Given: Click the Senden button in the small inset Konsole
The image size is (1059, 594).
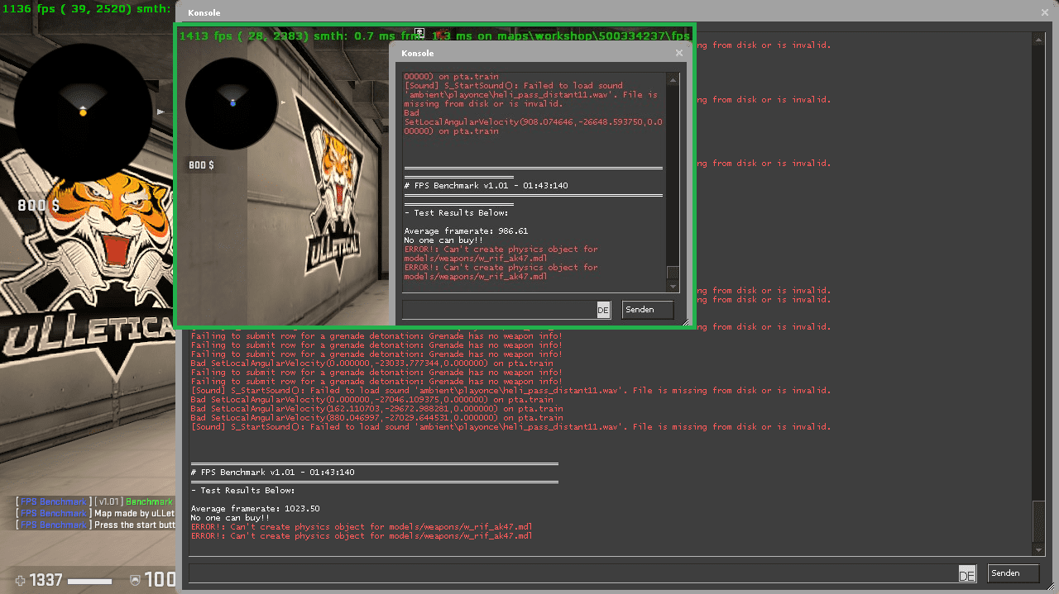Looking at the screenshot, I should coord(648,310).
